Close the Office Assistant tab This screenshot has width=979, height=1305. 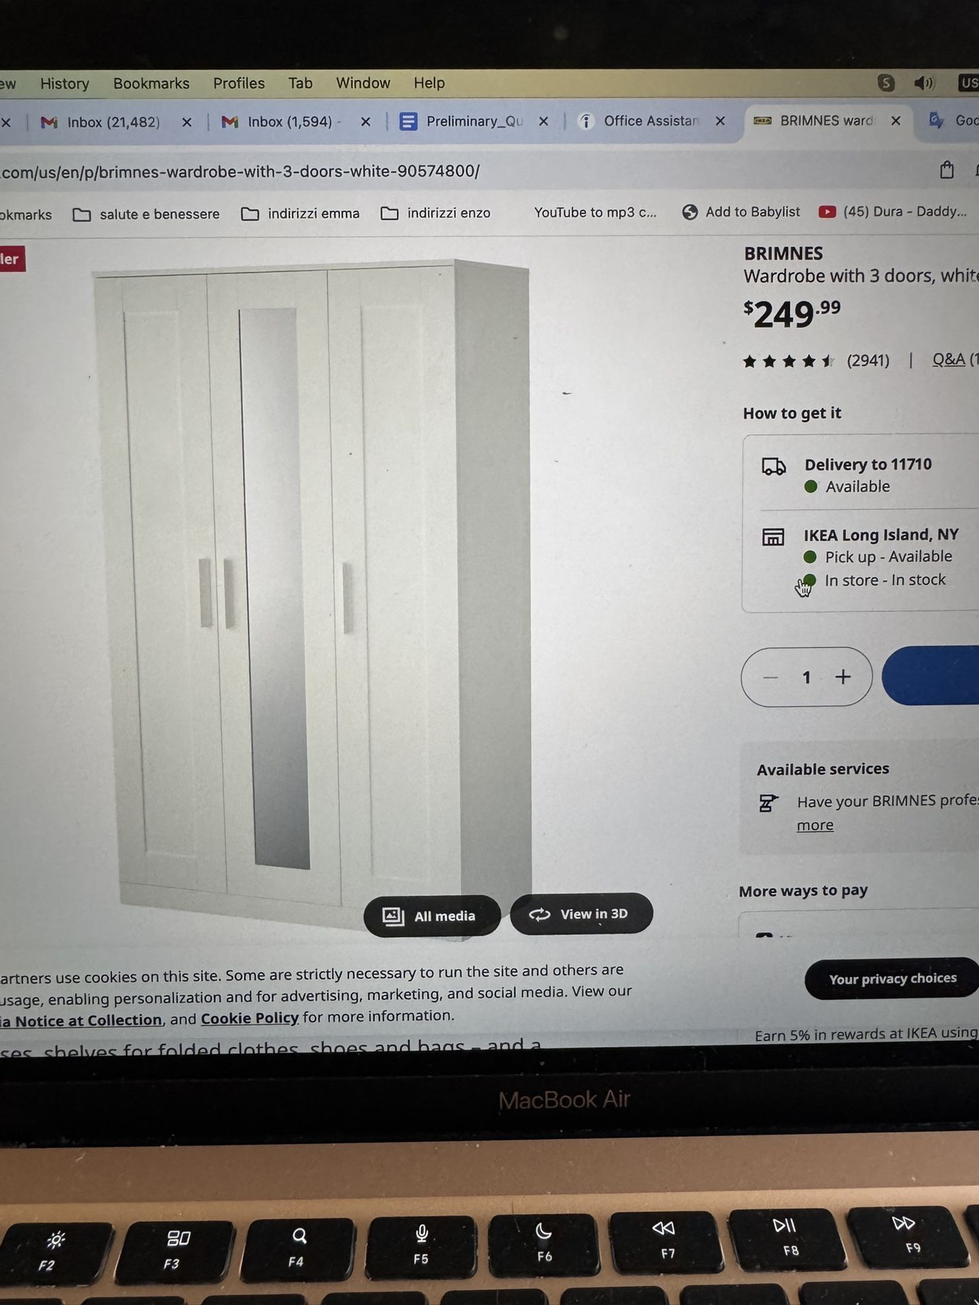click(720, 121)
